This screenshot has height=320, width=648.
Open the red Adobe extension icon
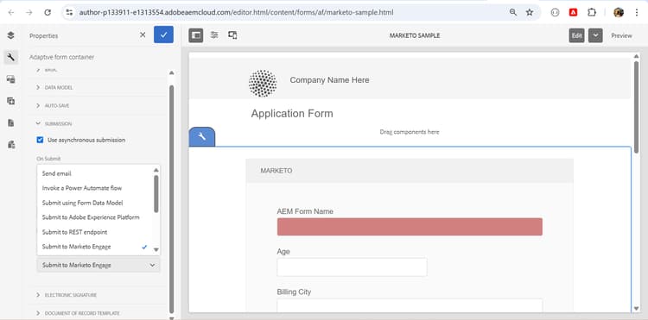click(573, 12)
